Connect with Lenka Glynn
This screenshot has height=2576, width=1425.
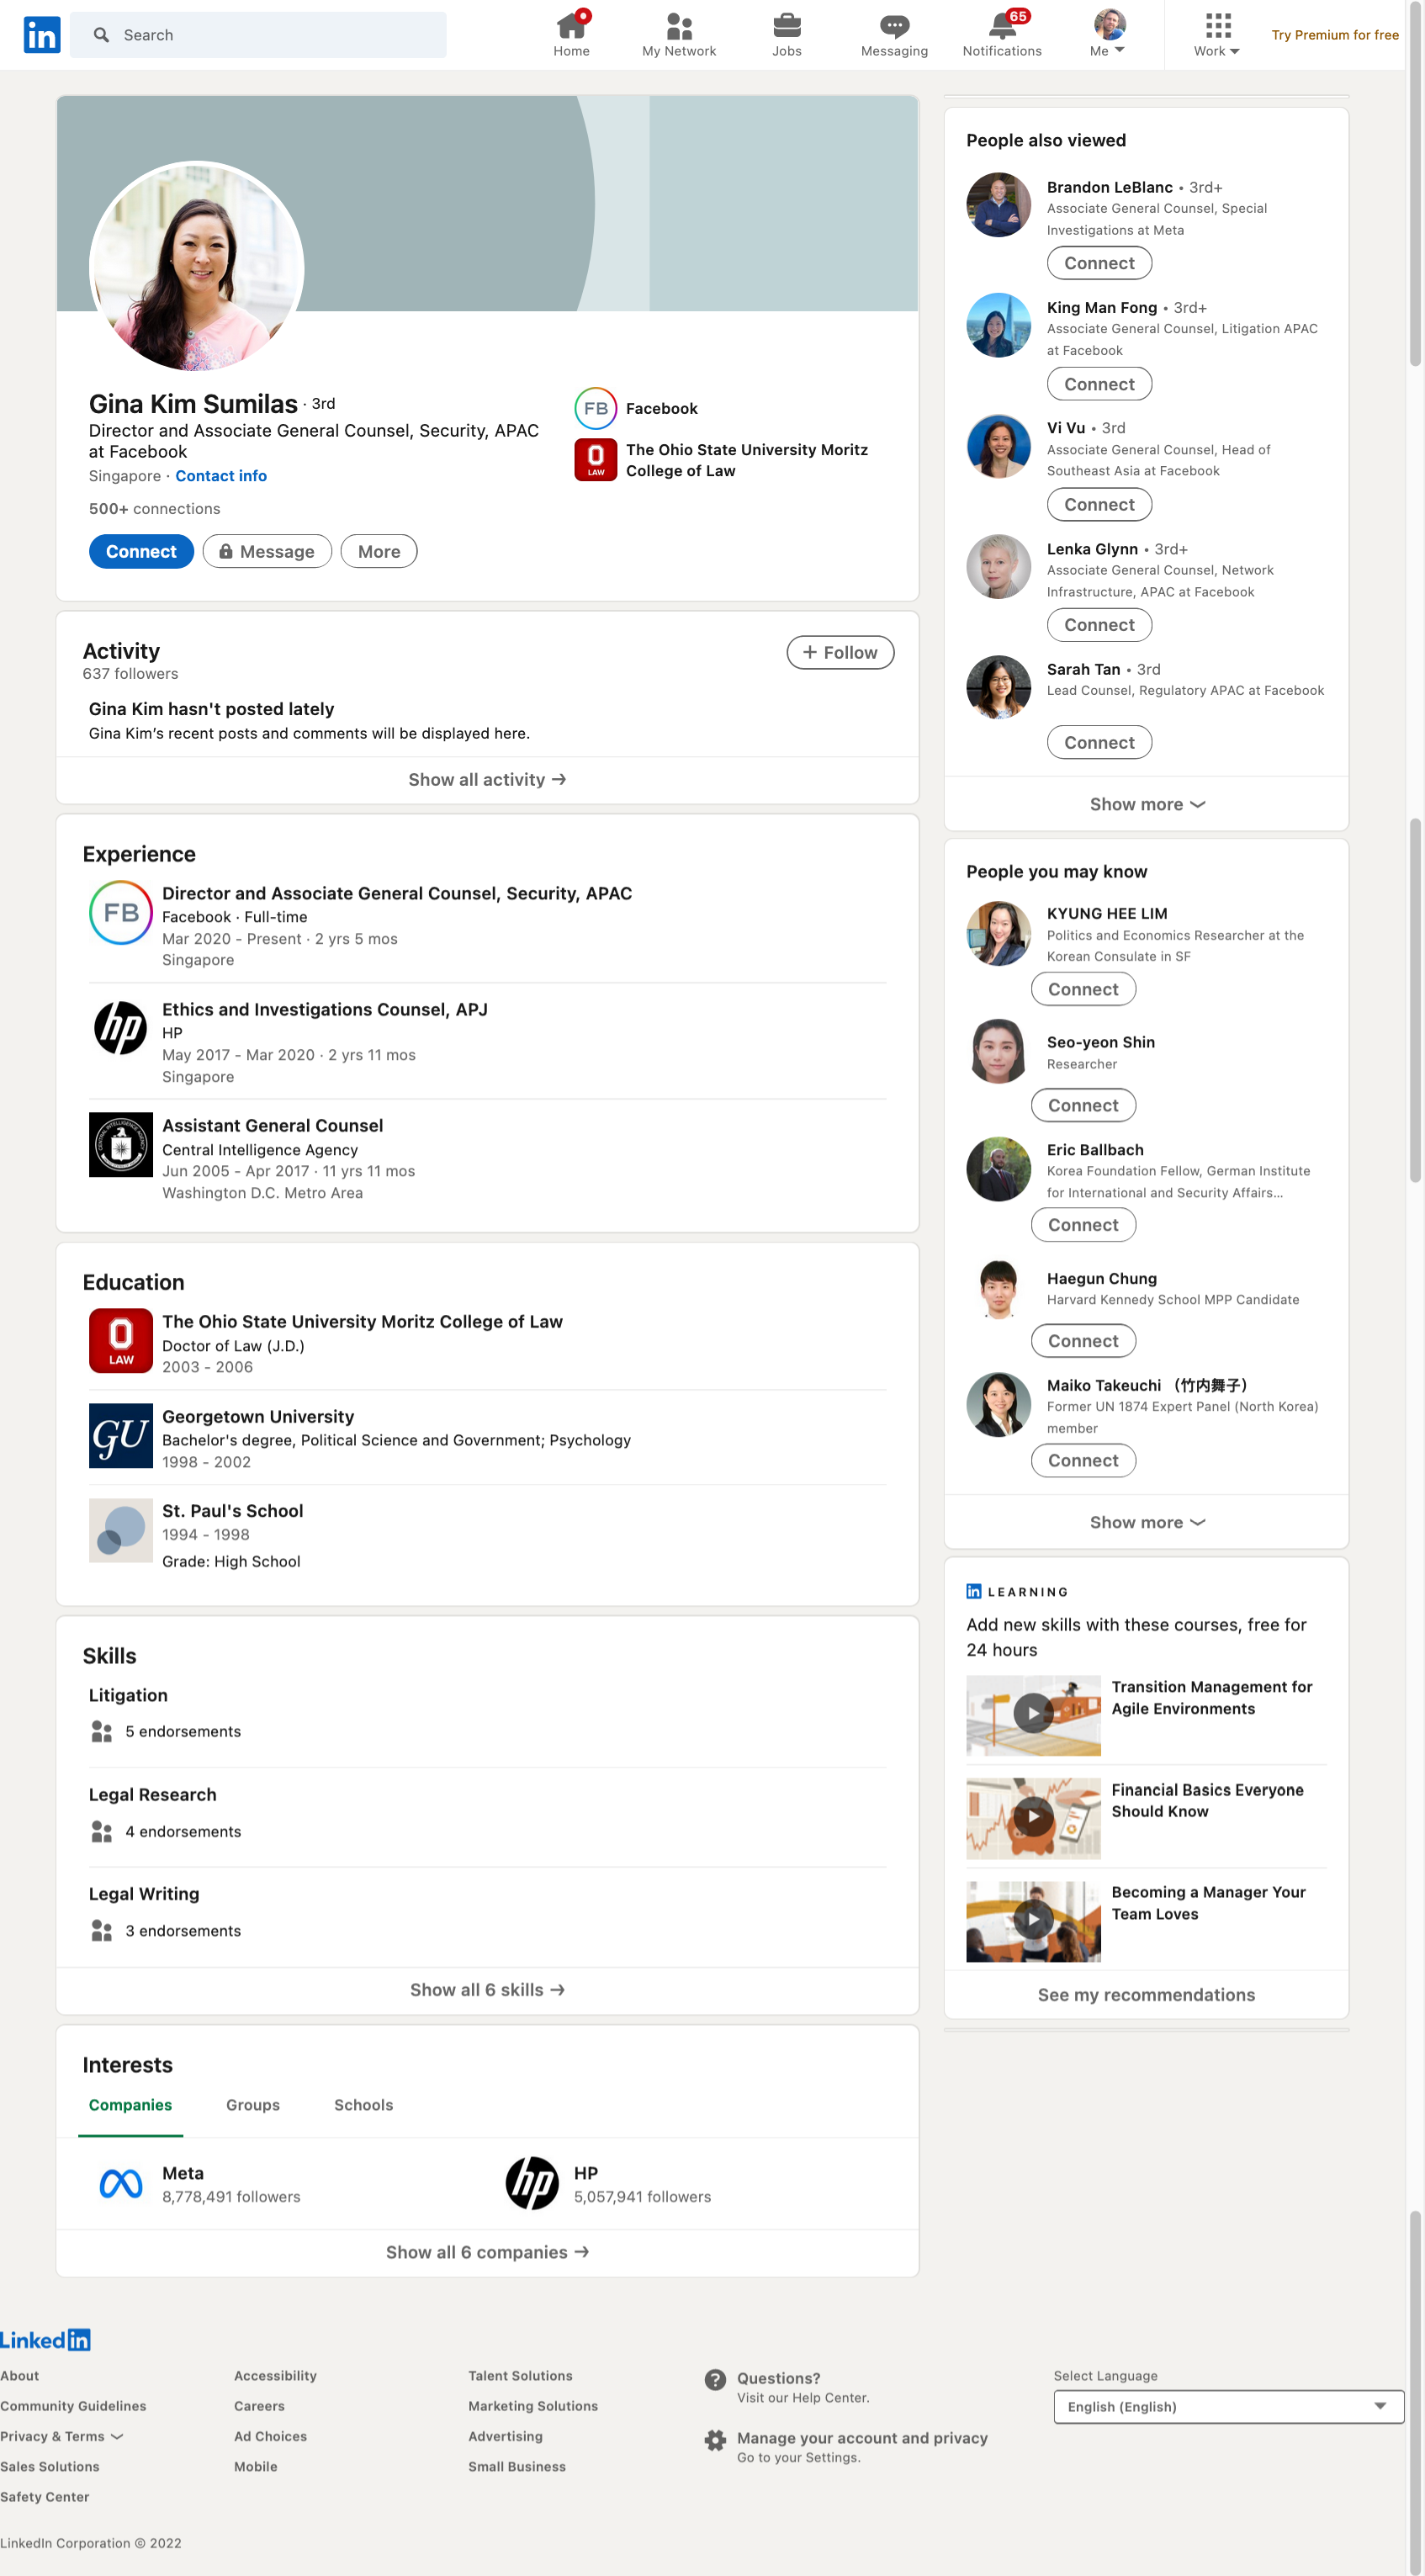click(x=1099, y=625)
